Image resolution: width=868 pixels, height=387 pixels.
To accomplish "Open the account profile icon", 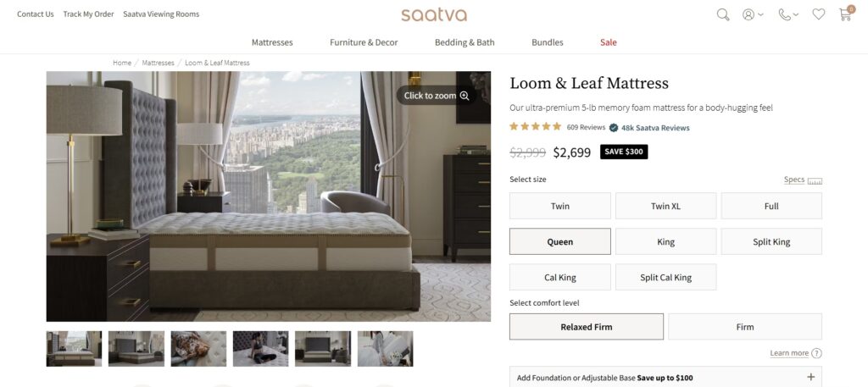I will click(748, 14).
